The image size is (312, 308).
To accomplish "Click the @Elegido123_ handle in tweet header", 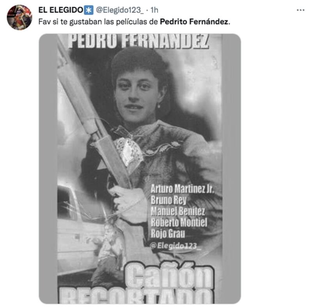I will click(120, 10).
